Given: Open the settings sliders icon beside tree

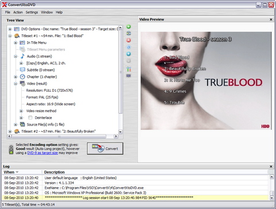Looking at the screenshot, I should 129,69.
